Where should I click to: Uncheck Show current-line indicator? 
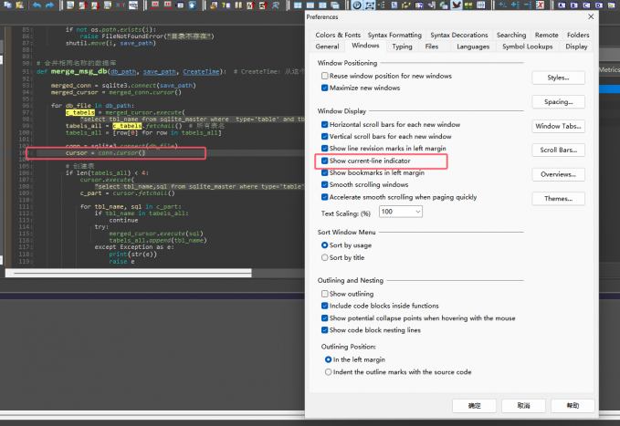[x=325, y=161]
